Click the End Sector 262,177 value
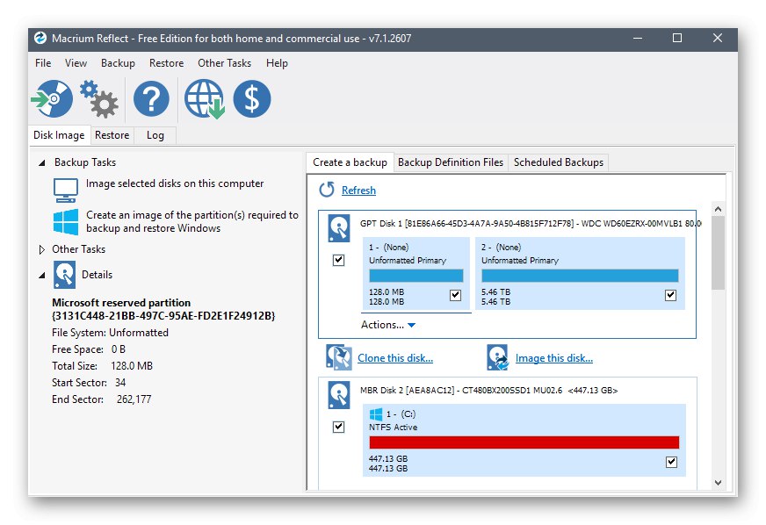Screen dimensions: 766x525 coord(134,399)
